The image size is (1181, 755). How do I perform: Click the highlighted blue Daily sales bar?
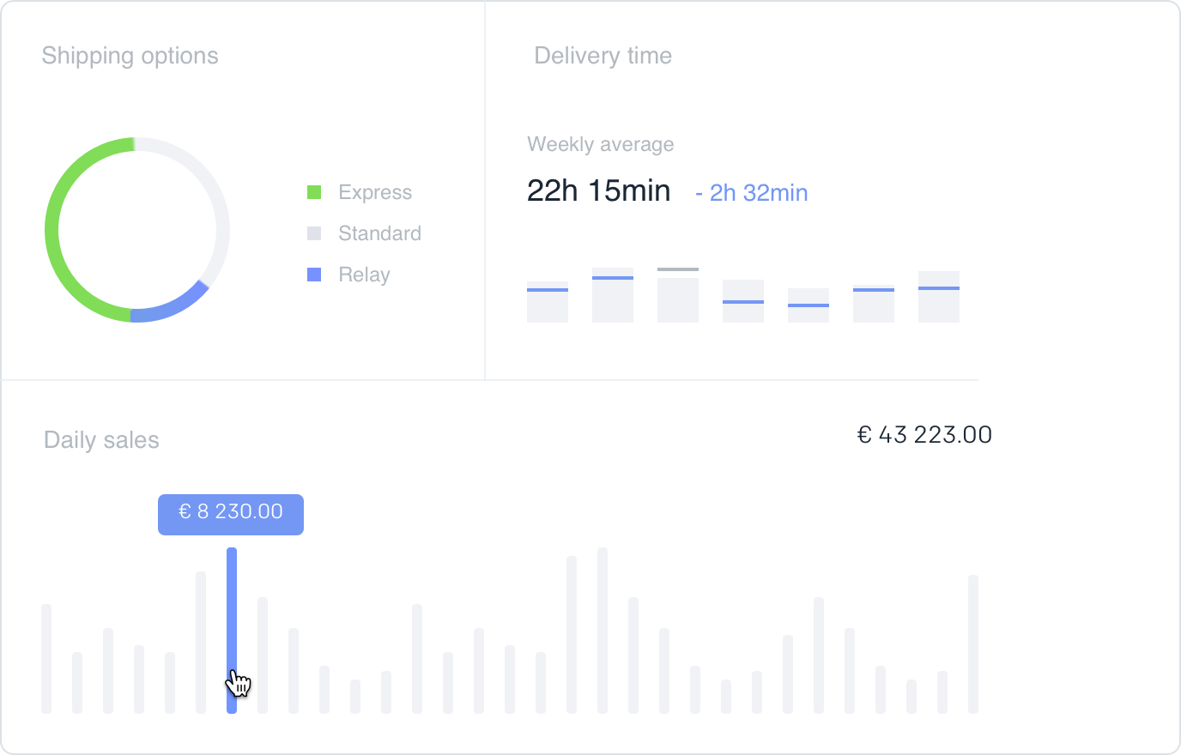pyautogui.click(x=232, y=618)
